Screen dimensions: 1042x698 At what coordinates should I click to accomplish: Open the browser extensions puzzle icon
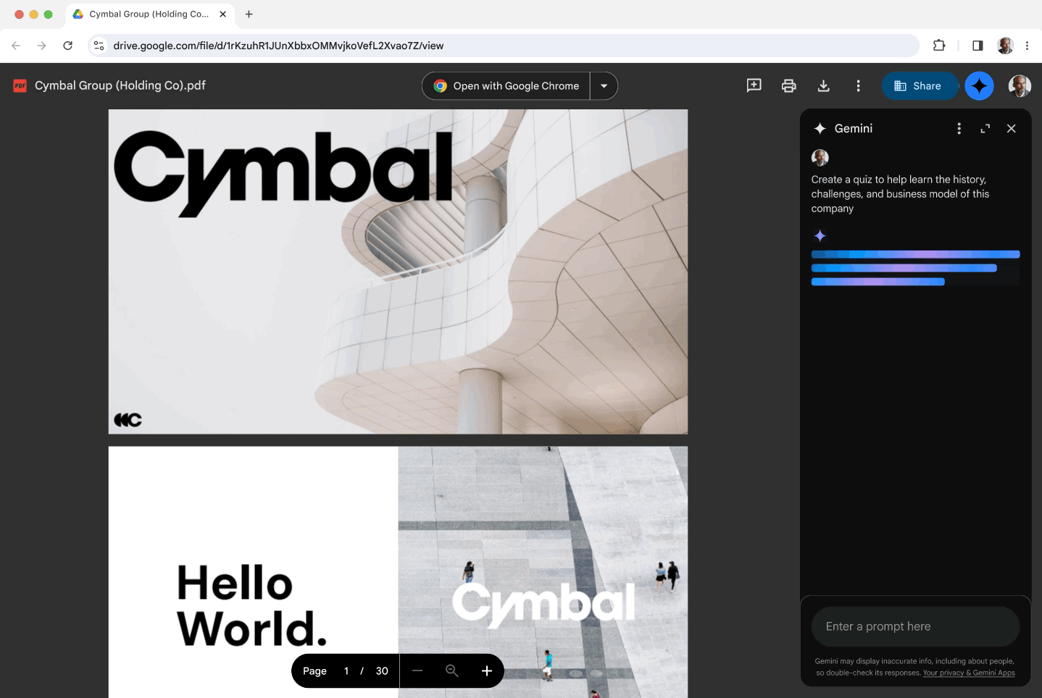(x=939, y=45)
